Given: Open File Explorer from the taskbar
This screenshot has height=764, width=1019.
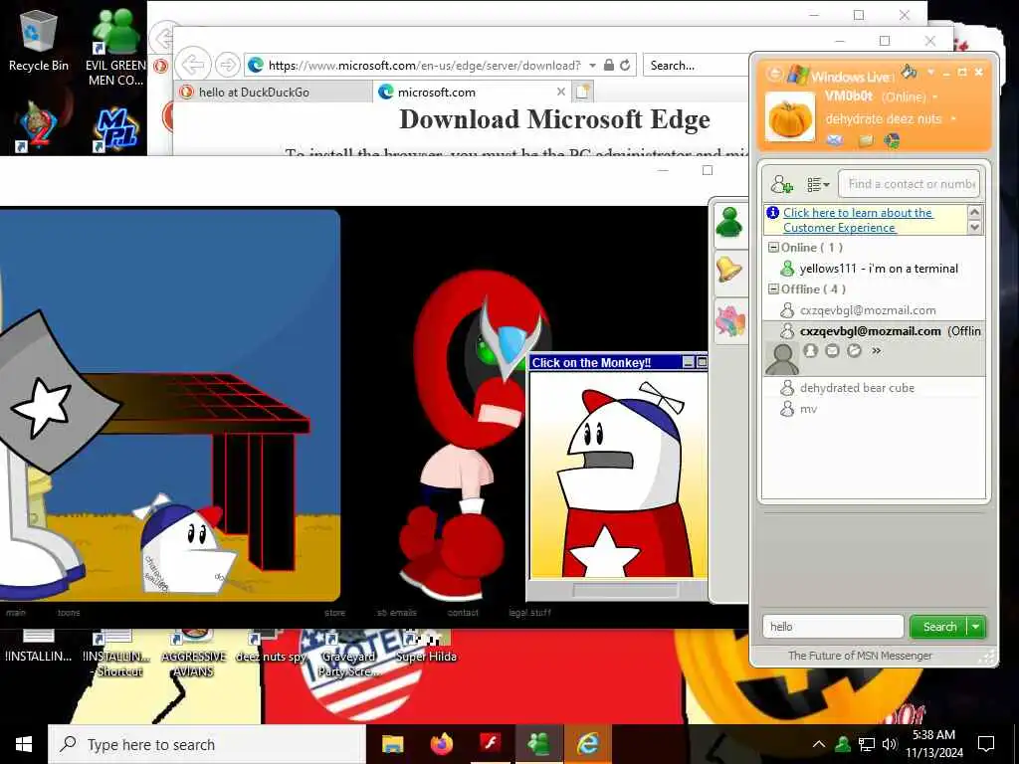Looking at the screenshot, I should 392,744.
